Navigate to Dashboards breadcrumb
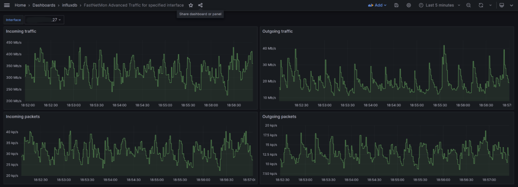This screenshot has width=518, height=187. tap(44, 5)
